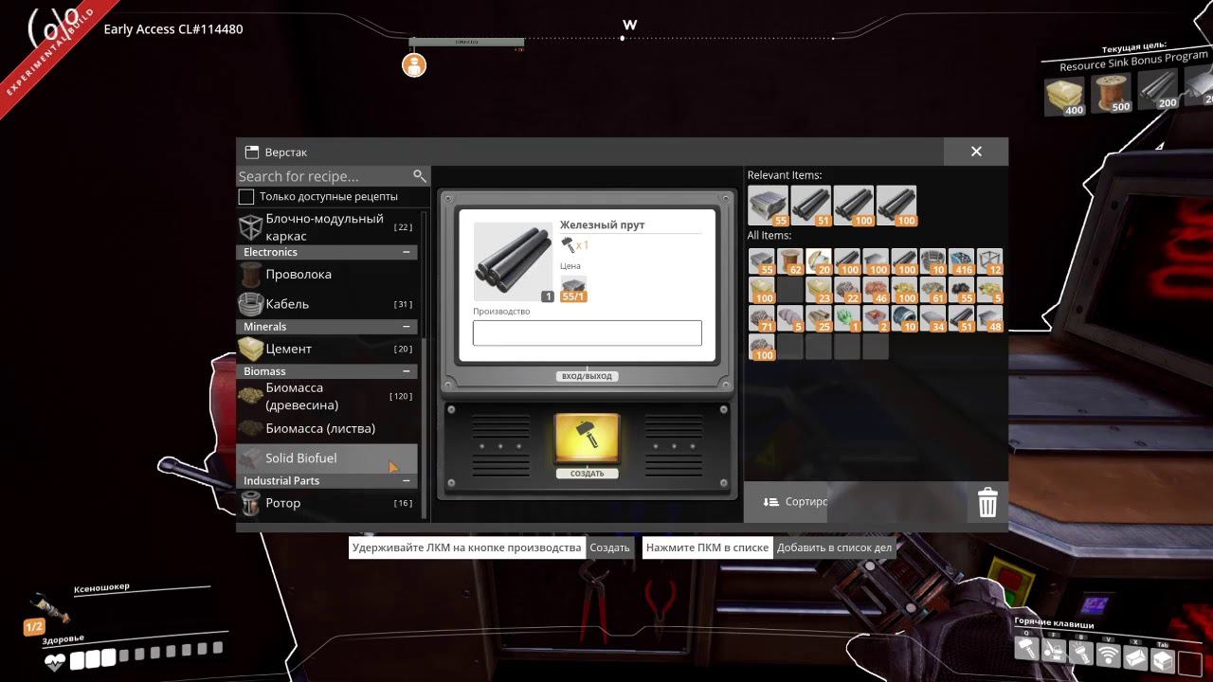Choose the Solid Biofuel recipe

(327, 458)
